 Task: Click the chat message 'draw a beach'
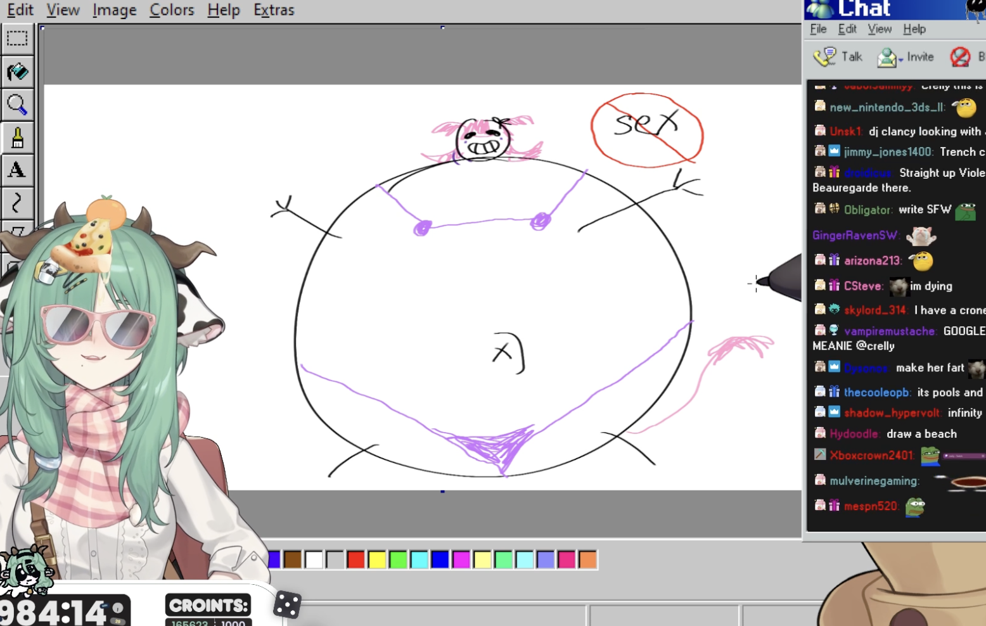(921, 434)
